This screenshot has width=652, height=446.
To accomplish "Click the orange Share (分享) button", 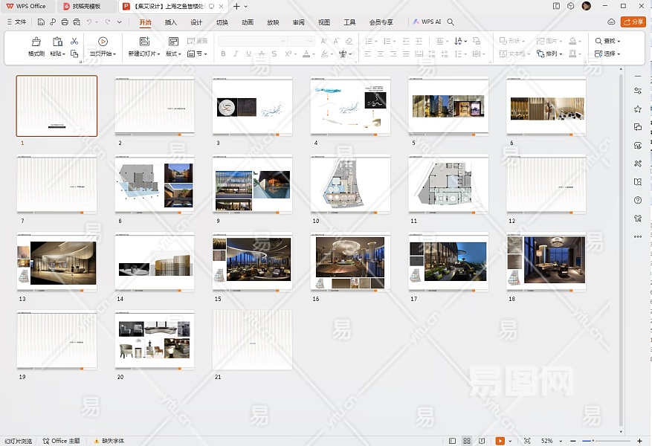I will 633,22.
